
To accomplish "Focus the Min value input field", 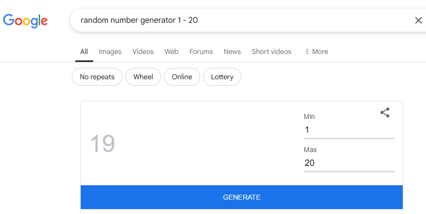I will point(349,130).
